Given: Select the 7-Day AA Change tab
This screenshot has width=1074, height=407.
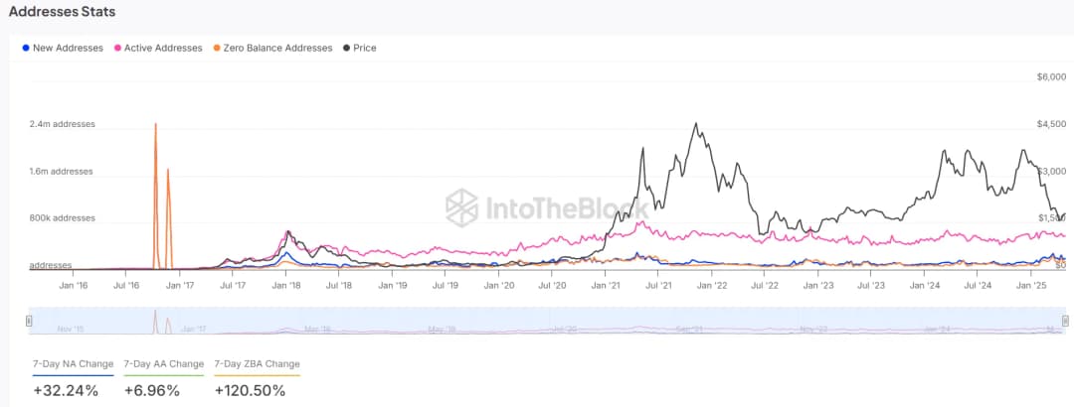Looking at the screenshot, I should [x=164, y=364].
